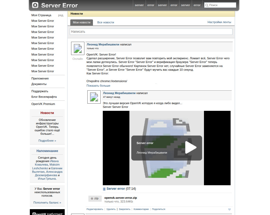This screenshot has width=270, height=215.
Task: Focus the Поиск search field
Action: [x=220, y=5]
